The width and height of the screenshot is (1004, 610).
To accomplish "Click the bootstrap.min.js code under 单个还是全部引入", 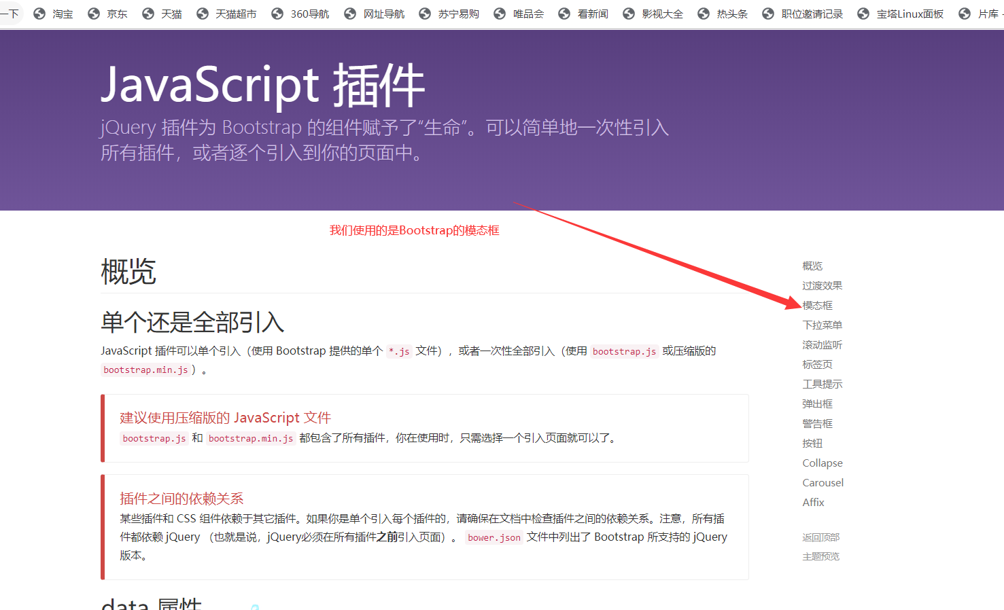I will point(146,370).
